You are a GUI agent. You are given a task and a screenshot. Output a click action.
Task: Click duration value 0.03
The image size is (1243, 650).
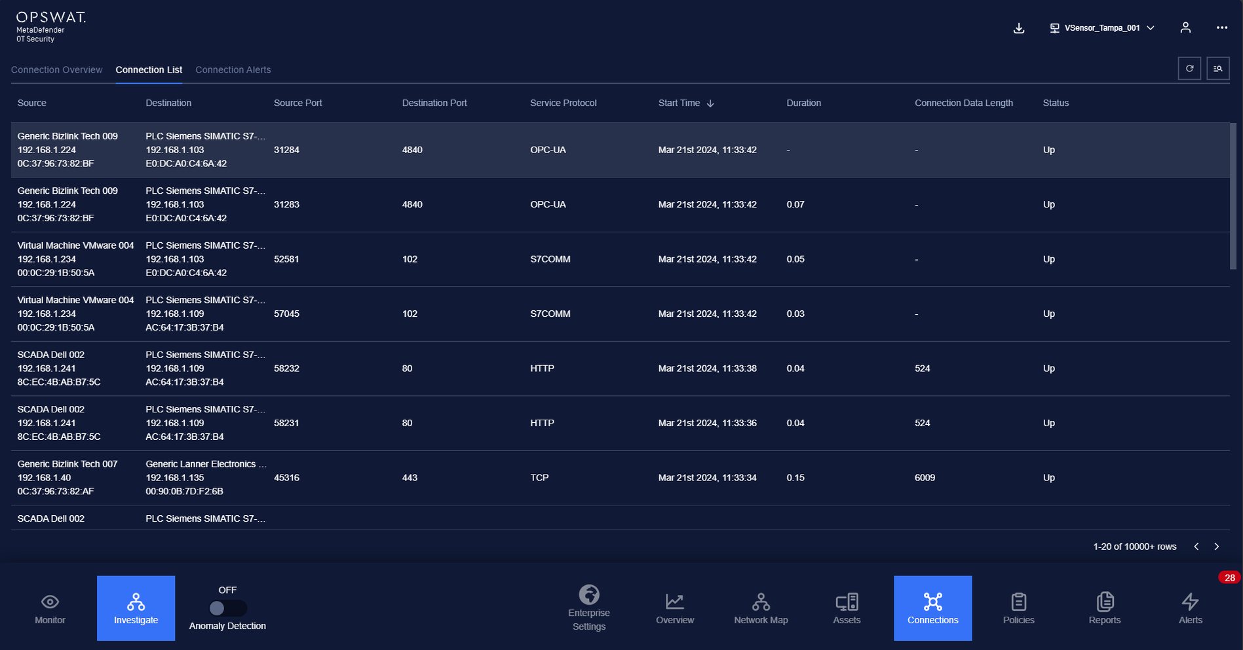[795, 314]
